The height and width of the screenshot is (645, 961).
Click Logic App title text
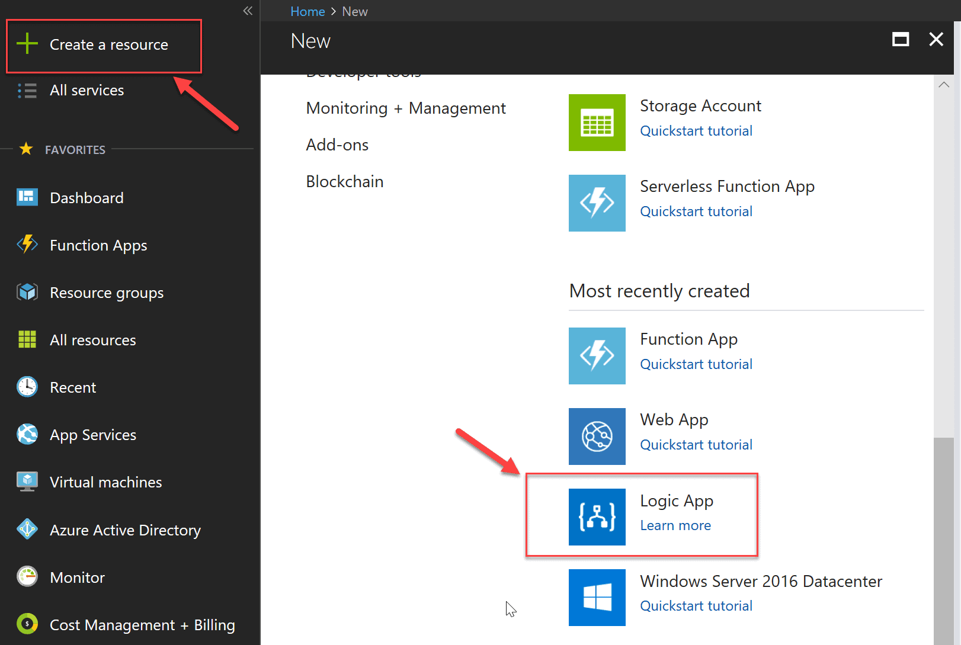[677, 501]
